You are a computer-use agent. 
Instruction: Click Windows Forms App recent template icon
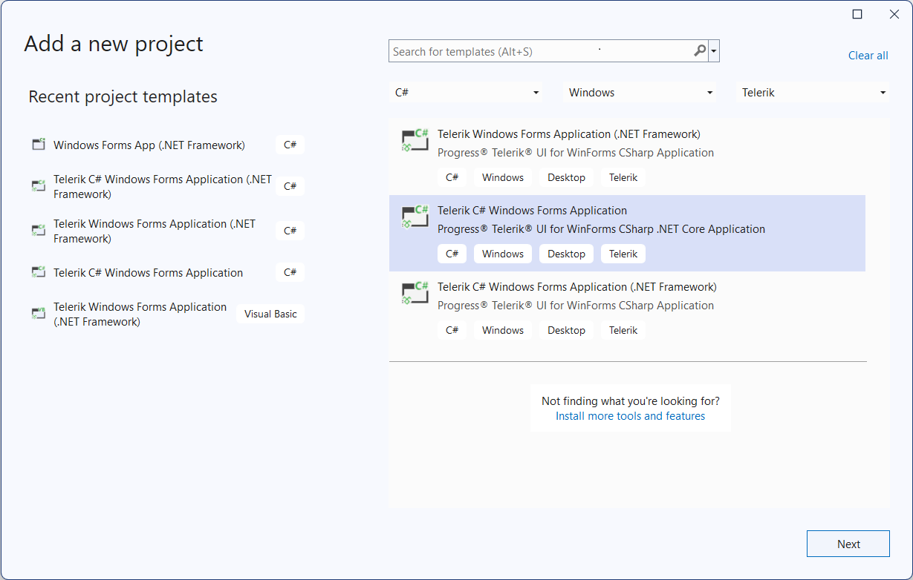click(39, 145)
